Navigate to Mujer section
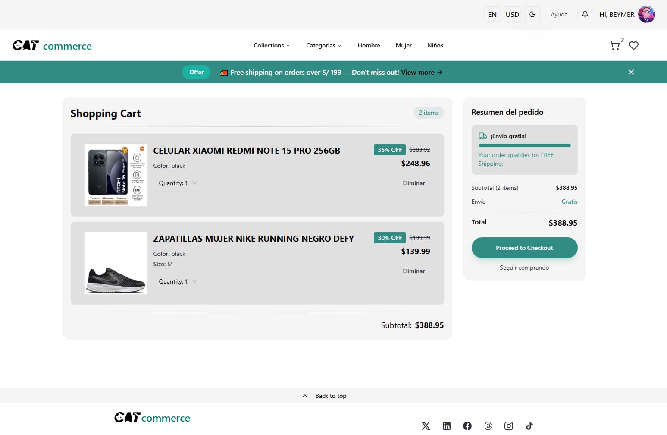667x435 pixels. click(404, 45)
